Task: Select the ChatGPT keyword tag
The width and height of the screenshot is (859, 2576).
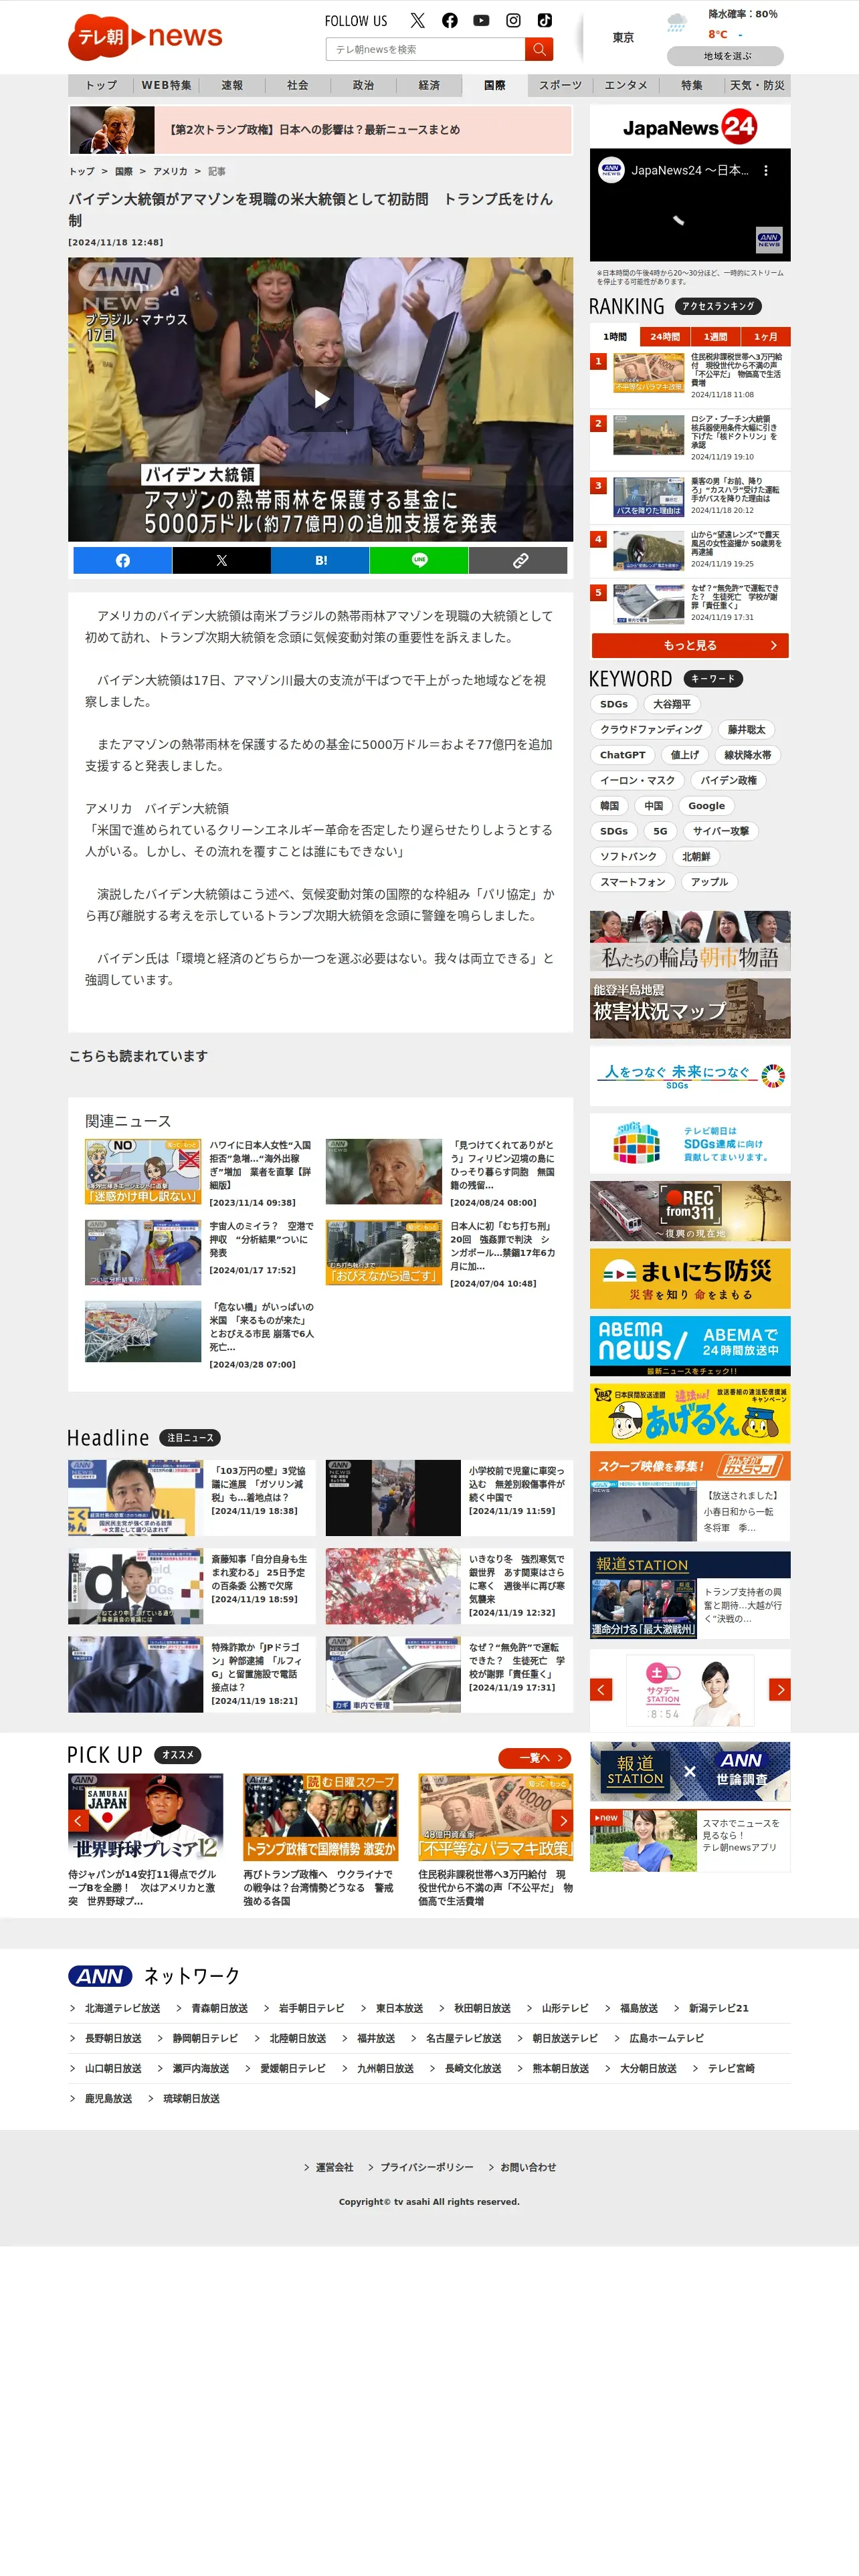Action: coord(622,755)
